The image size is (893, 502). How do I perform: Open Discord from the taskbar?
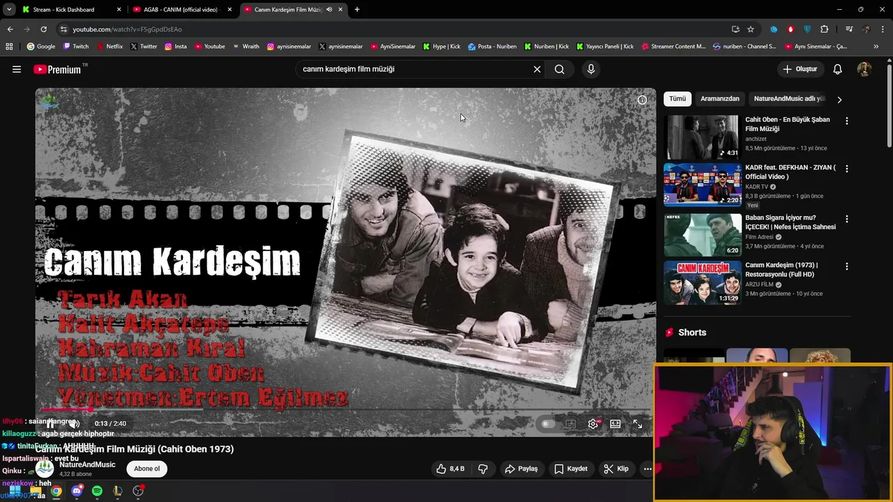[x=77, y=491]
